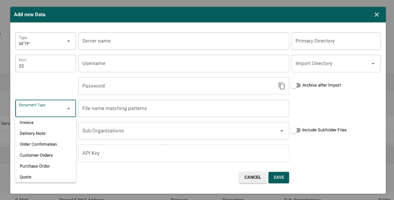Viewport: 394px width, 200px height.
Task: Choose Purchase Order option
Action: (x=34, y=166)
